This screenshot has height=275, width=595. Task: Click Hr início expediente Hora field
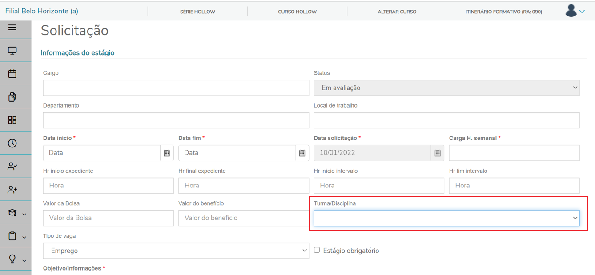[x=109, y=186]
